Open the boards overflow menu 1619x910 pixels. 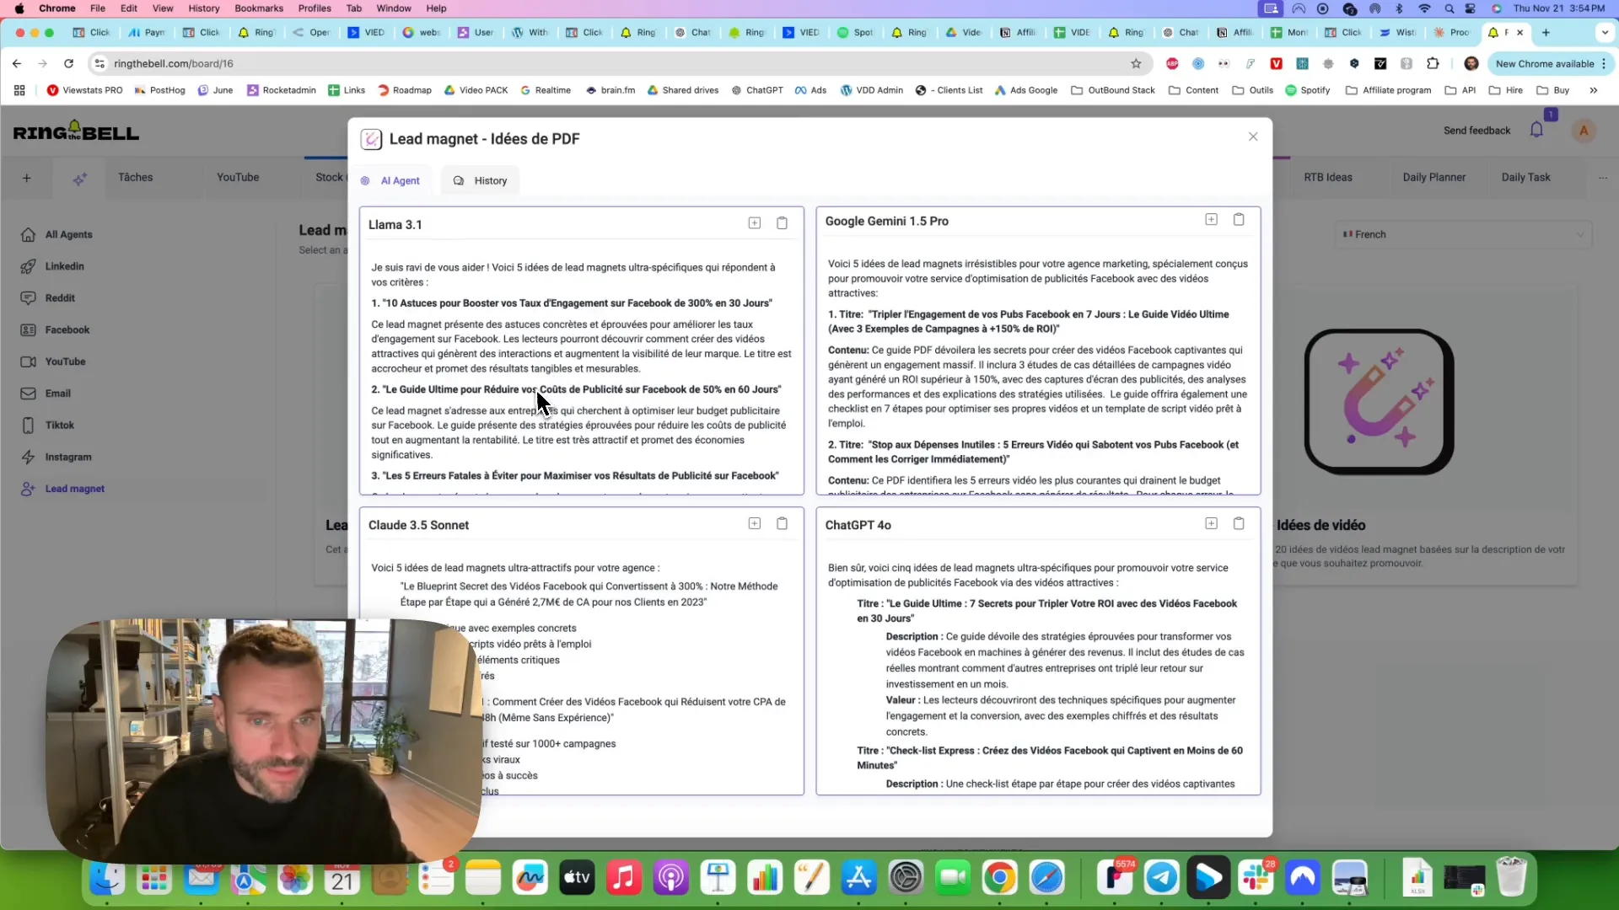1603,178
